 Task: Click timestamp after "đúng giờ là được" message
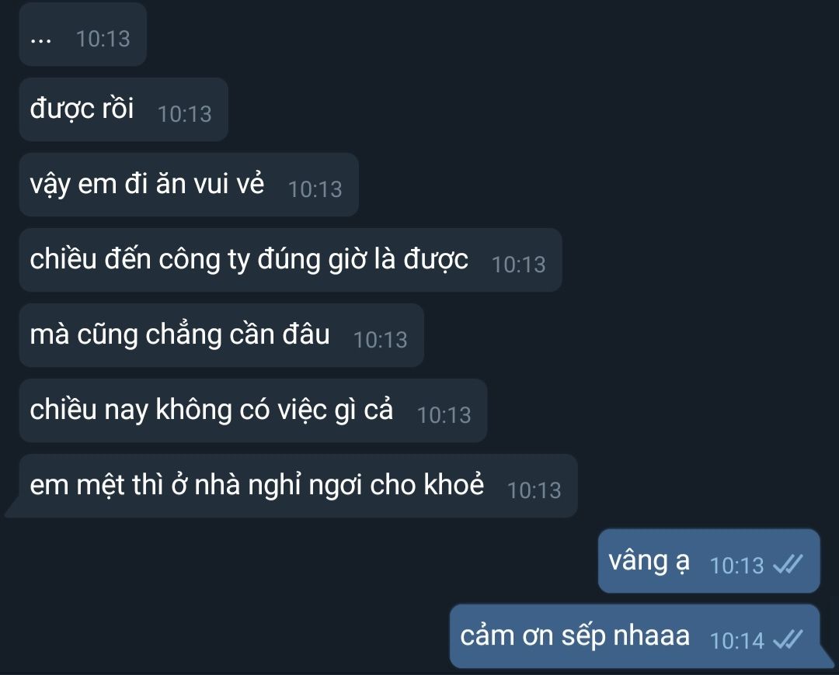[x=518, y=265]
